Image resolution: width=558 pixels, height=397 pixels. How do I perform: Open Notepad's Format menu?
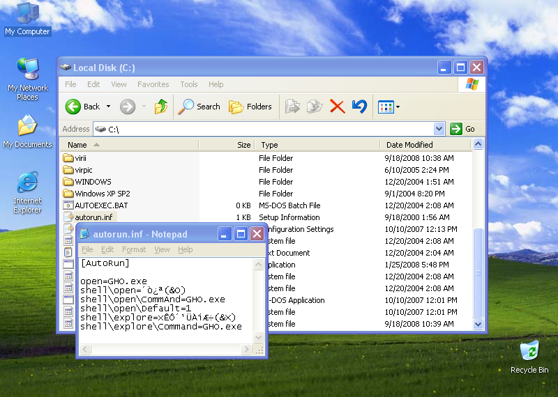(x=134, y=249)
